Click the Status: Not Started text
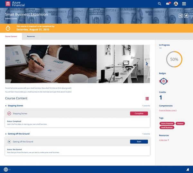The height and width of the screenshot is (173, 193). coord(14,149)
